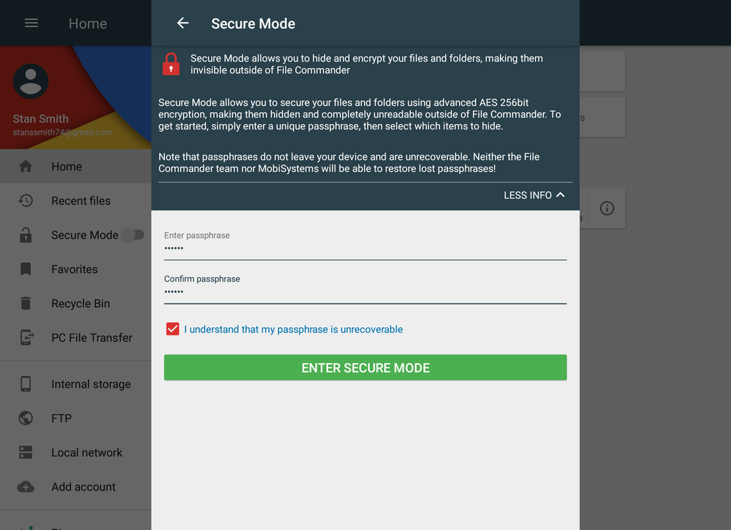Click the Recycle Bin trash icon
Screen dimensions: 731x530
pyautogui.click(x=26, y=304)
